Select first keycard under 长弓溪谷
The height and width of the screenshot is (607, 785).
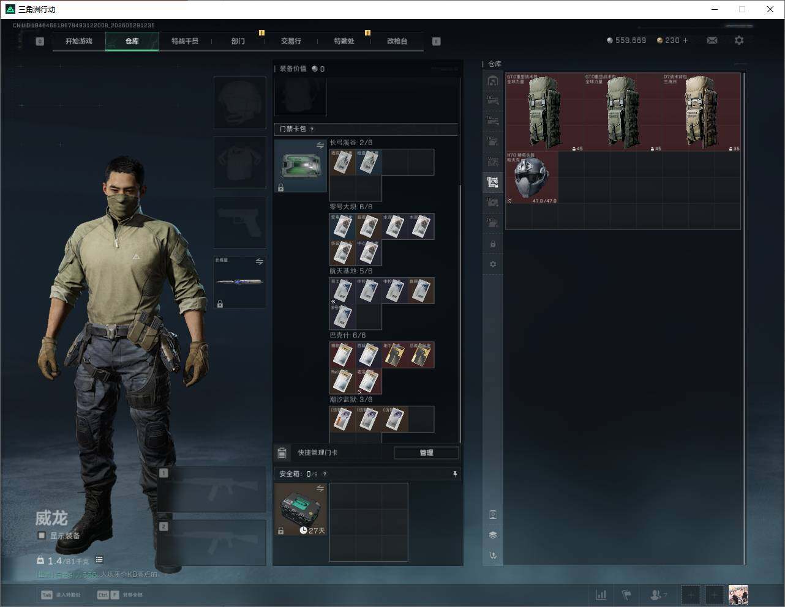(343, 162)
